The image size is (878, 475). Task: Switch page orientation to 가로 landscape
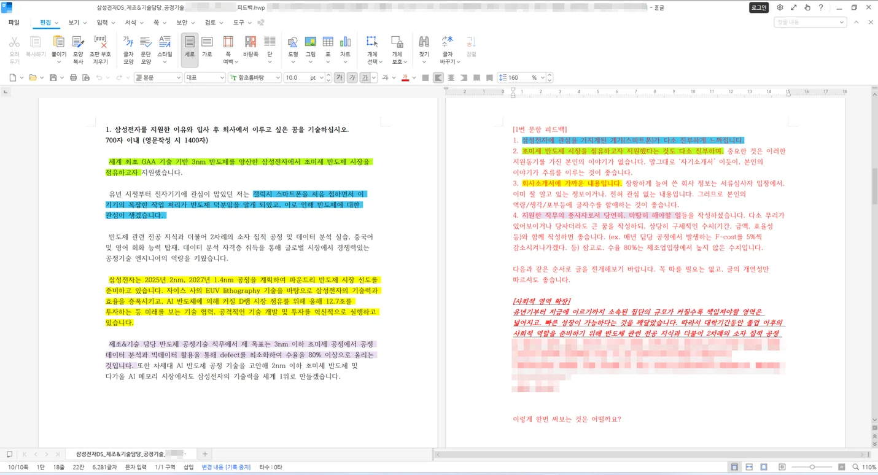207,49
